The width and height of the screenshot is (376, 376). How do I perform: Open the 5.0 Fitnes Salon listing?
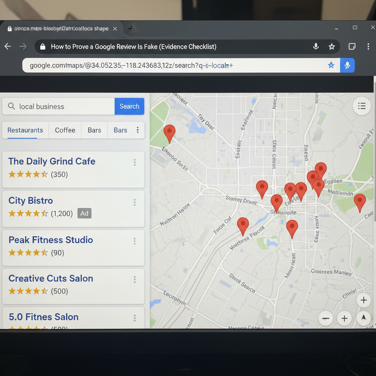73,318
